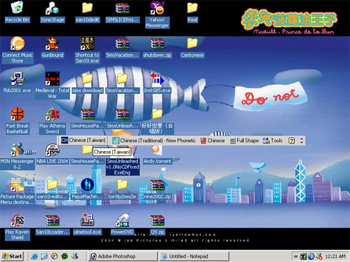Click the language bar Help icon
350x262 pixels.
(x=292, y=140)
